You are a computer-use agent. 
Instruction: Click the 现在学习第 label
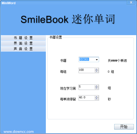pos(68,88)
